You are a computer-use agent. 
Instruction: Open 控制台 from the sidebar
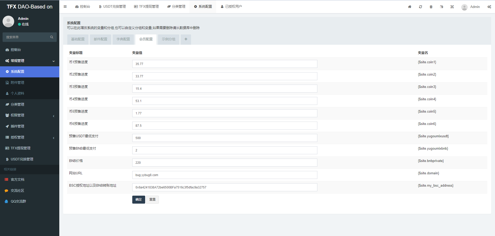click(x=16, y=50)
